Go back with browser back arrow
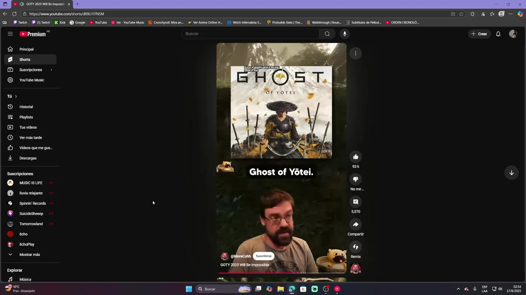This screenshot has width=526, height=295. (5, 14)
